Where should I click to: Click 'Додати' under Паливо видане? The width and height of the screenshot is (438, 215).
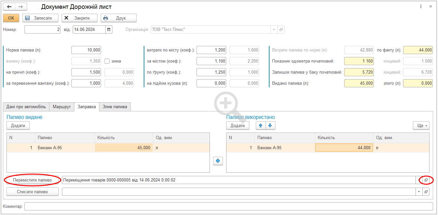point(18,125)
